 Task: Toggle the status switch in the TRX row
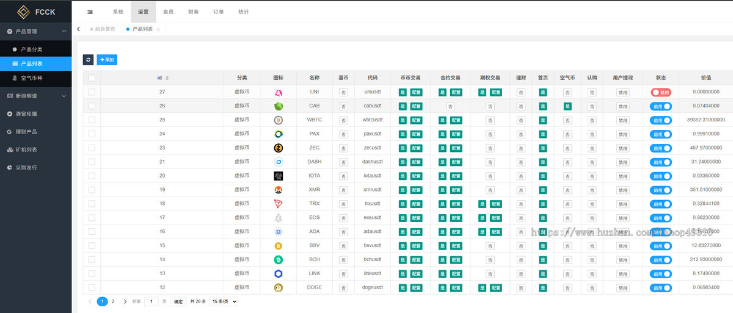pyautogui.click(x=661, y=204)
